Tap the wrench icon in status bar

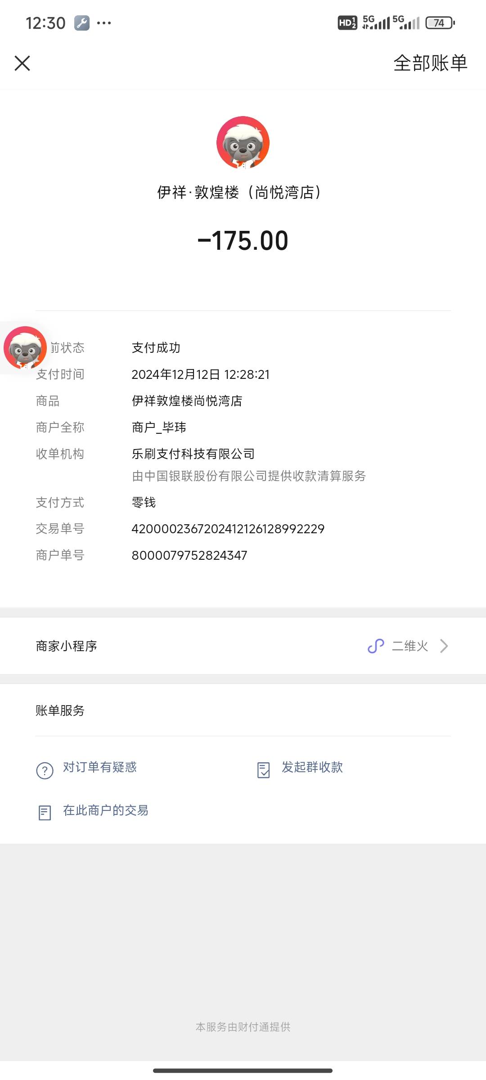coord(82,22)
